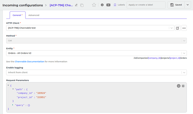Toggle raw JSON view with braces icon
The height and width of the screenshot is (114, 193).
[x=183, y=86]
